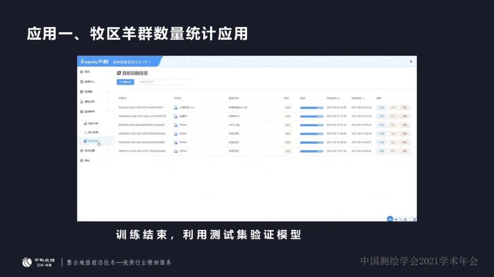Select the 地物分类 icon in sidebar submenu
This screenshot has width=494, height=277.
[85, 124]
